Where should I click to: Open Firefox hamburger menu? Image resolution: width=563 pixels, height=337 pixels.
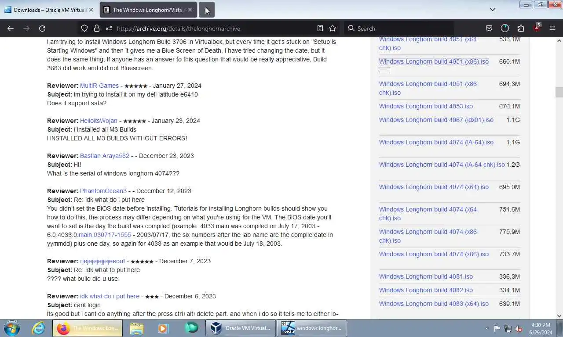(x=552, y=29)
